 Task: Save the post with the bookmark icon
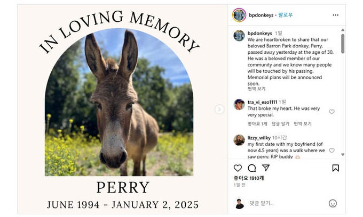335,168
